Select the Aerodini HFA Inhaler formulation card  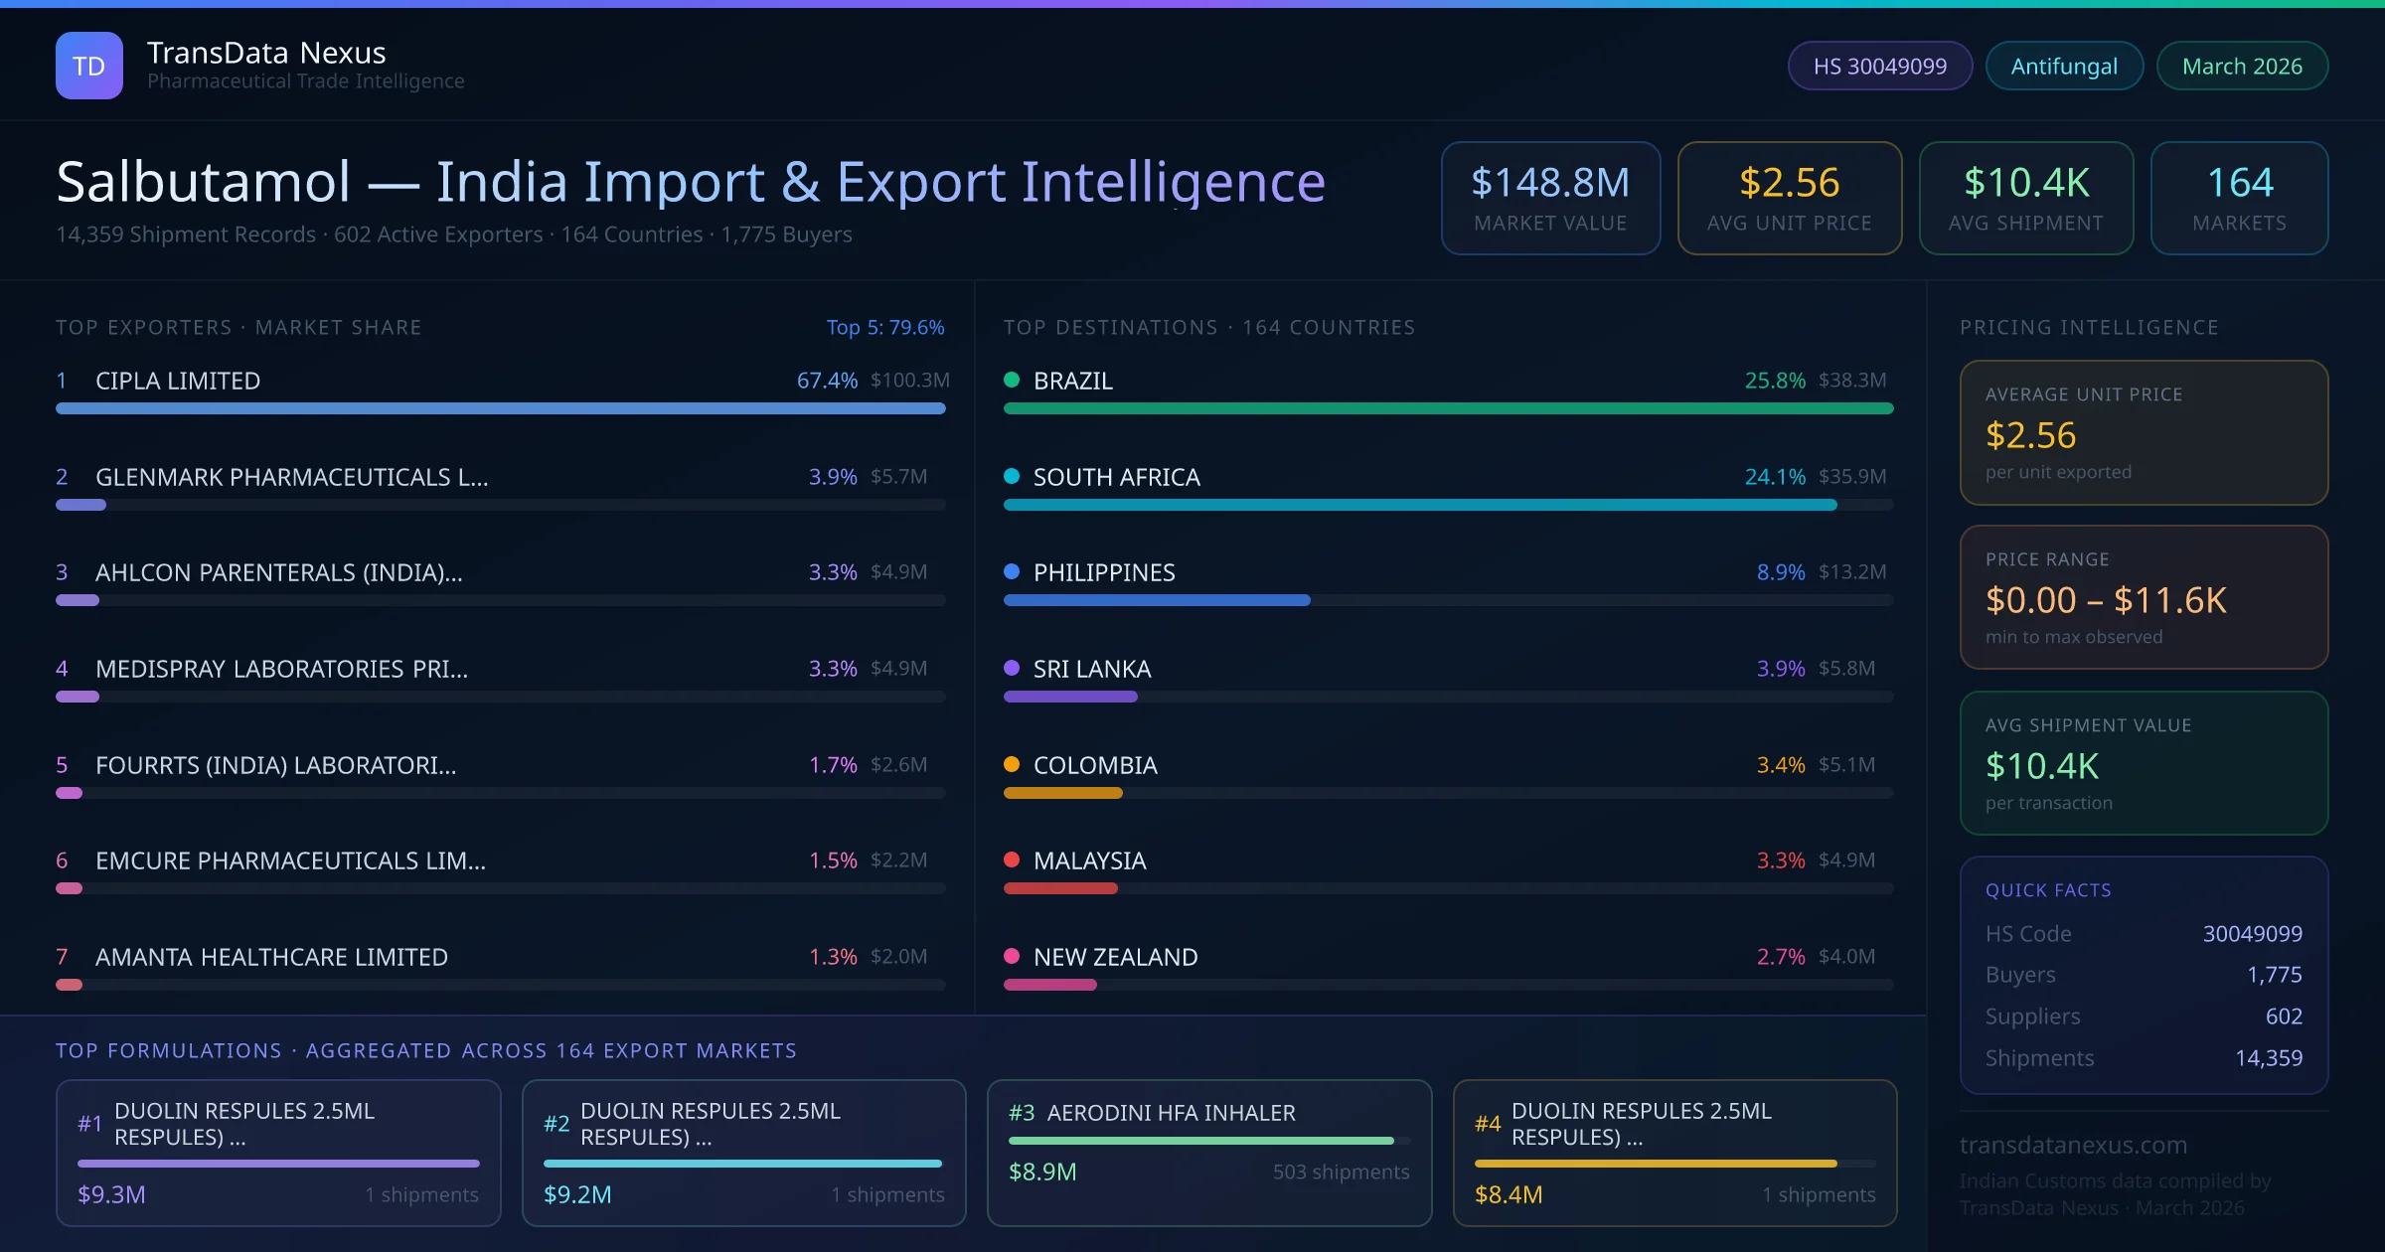point(1208,1153)
